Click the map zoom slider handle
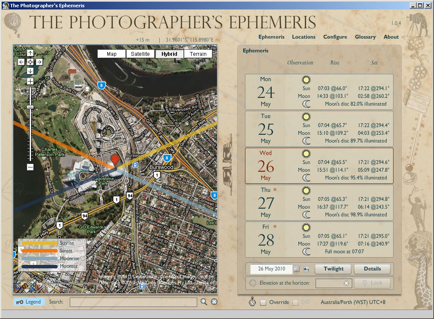 click(31, 107)
